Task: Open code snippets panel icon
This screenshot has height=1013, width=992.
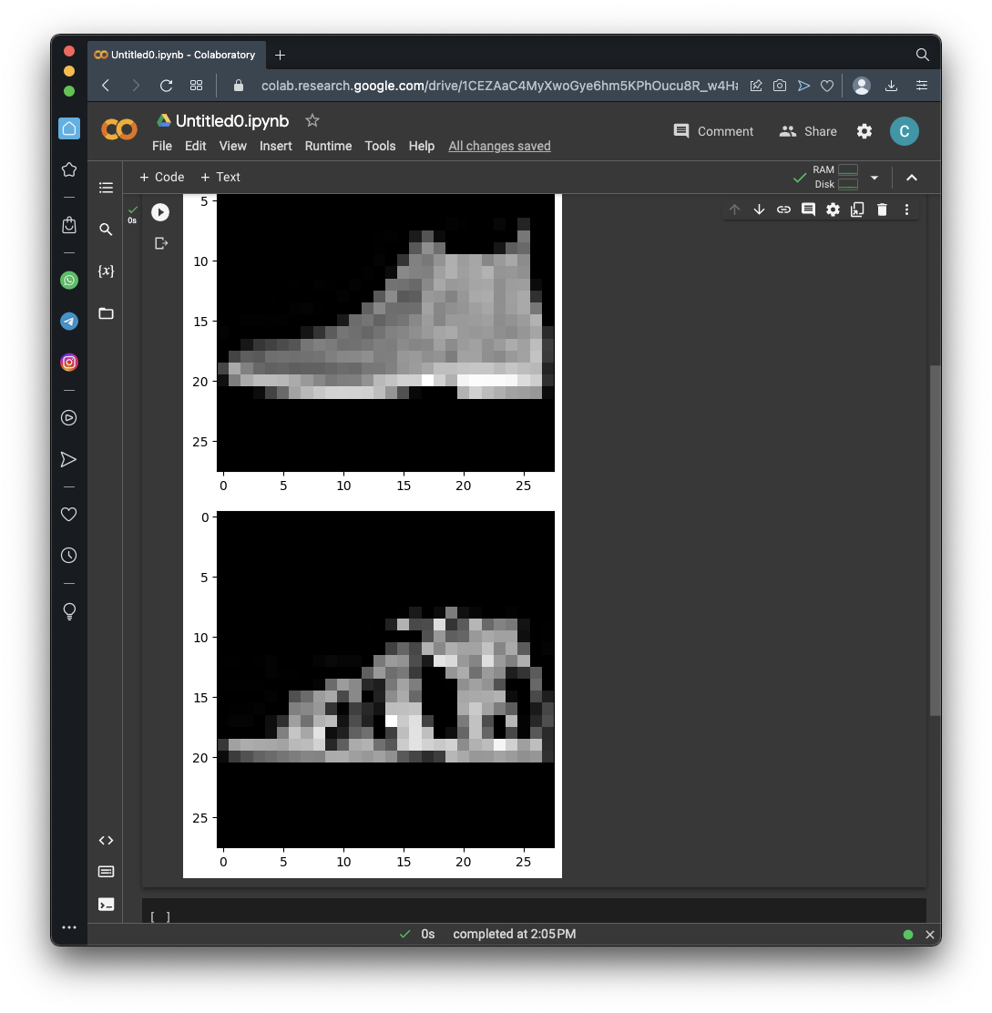Action: tap(106, 841)
